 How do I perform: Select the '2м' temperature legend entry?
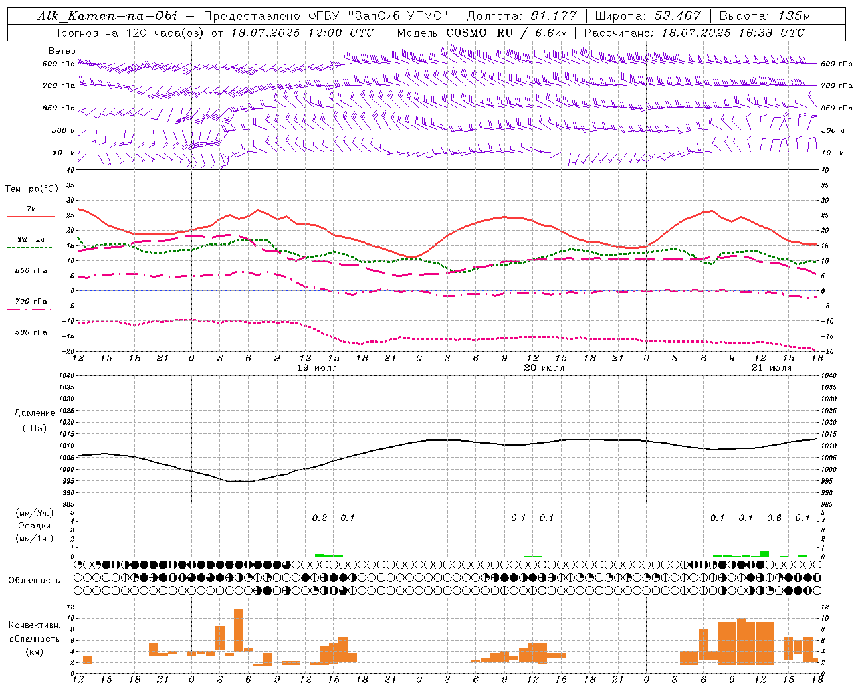click(31, 209)
